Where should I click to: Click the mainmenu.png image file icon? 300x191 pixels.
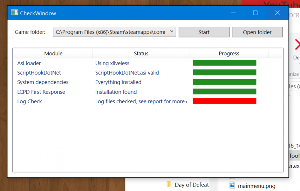coord(232,185)
